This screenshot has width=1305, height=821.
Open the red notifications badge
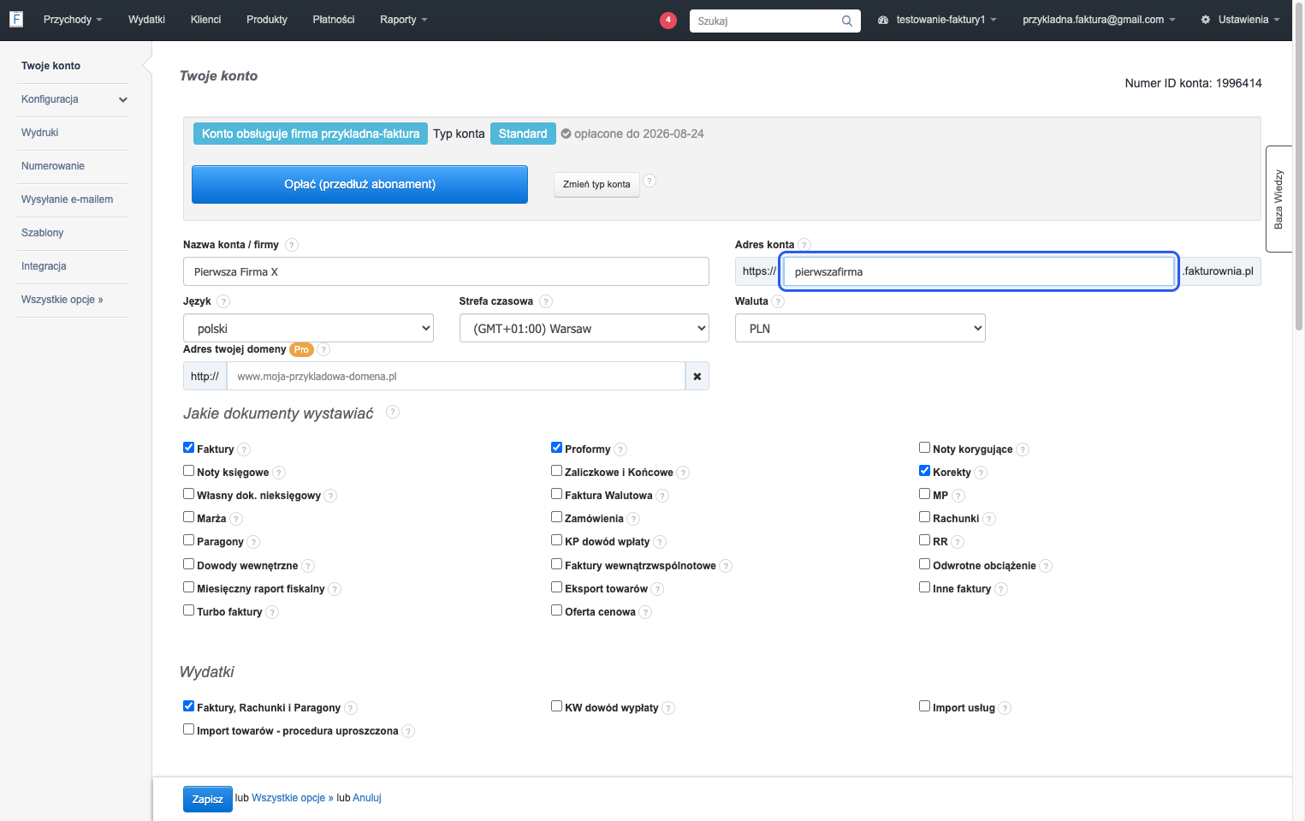tap(668, 20)
